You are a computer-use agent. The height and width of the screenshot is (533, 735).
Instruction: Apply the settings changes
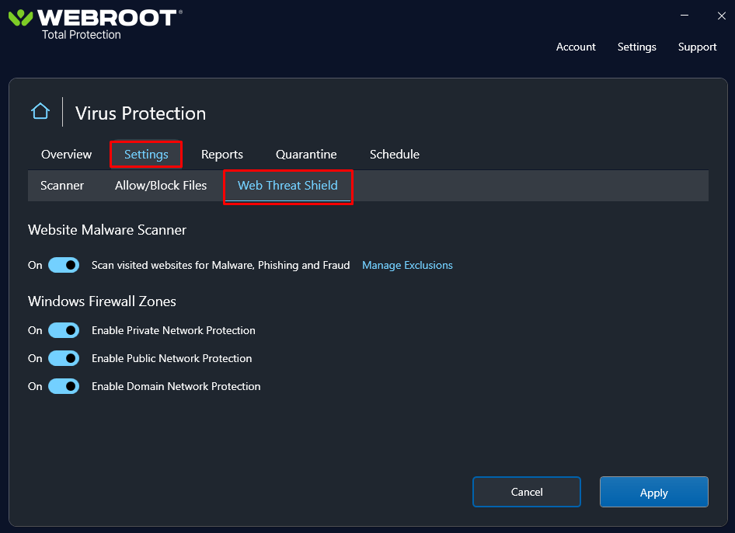(x=654, y=492)
